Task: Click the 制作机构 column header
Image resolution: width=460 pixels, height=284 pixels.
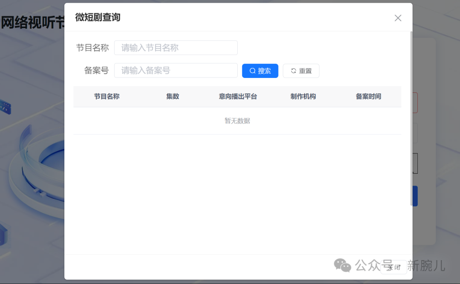Action: click(303, 96)
